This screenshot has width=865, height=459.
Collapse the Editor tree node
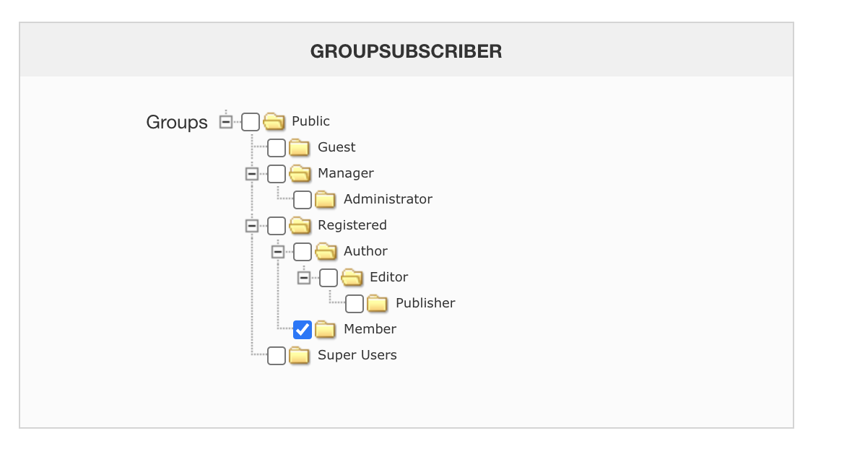click(x=304, y=278)
